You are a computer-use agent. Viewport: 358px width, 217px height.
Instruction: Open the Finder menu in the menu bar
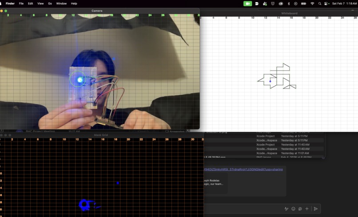pos(10,4)
